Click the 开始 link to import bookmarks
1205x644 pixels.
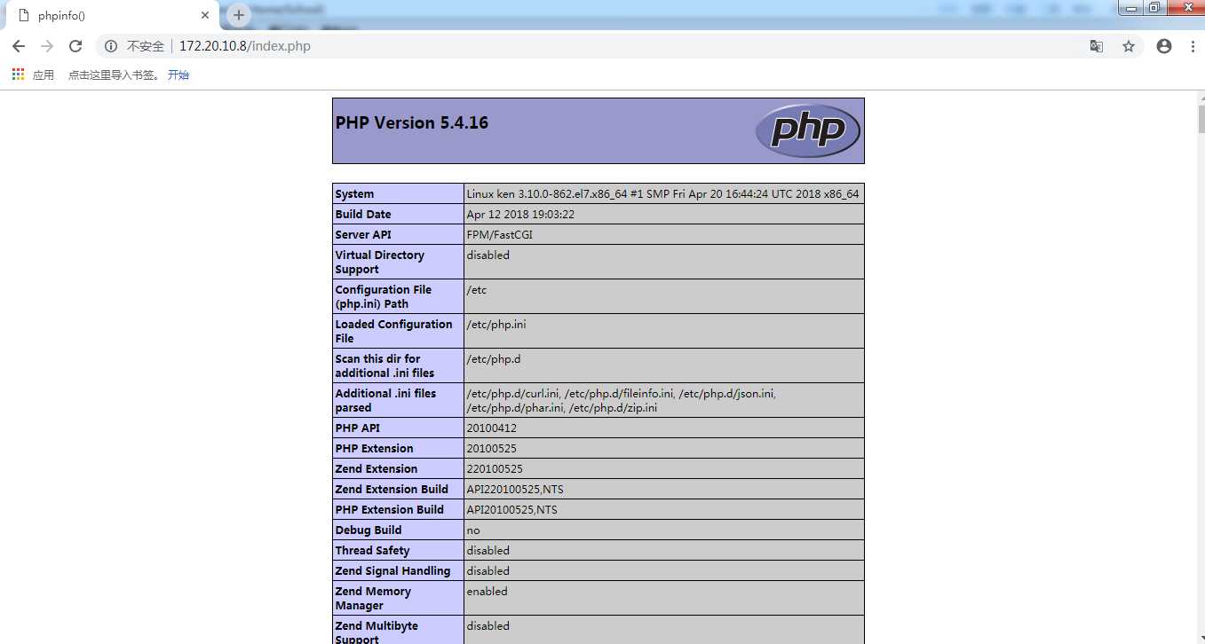(x=178, y=75)
